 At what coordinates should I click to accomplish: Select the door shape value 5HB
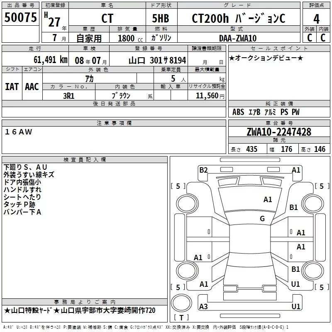(161, 18)
